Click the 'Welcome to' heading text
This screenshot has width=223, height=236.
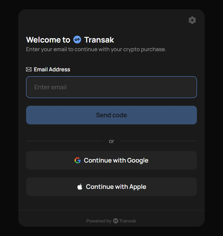point(48,40)
